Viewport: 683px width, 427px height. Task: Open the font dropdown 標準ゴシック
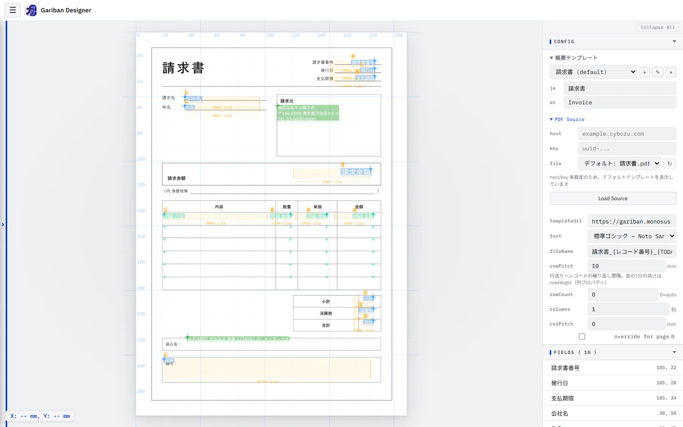[x=632, y=236]
